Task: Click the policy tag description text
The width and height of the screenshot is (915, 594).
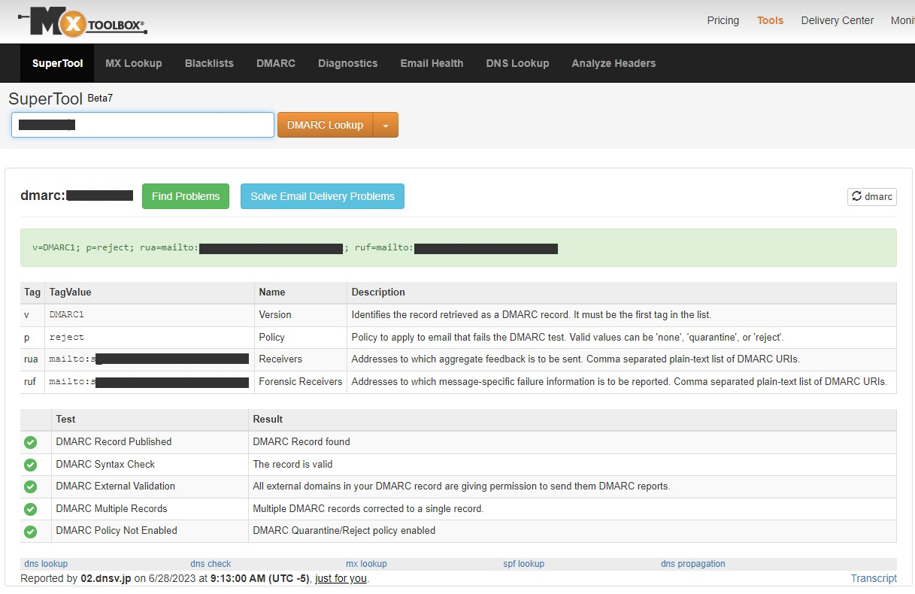Action: [x=568, y=338]
